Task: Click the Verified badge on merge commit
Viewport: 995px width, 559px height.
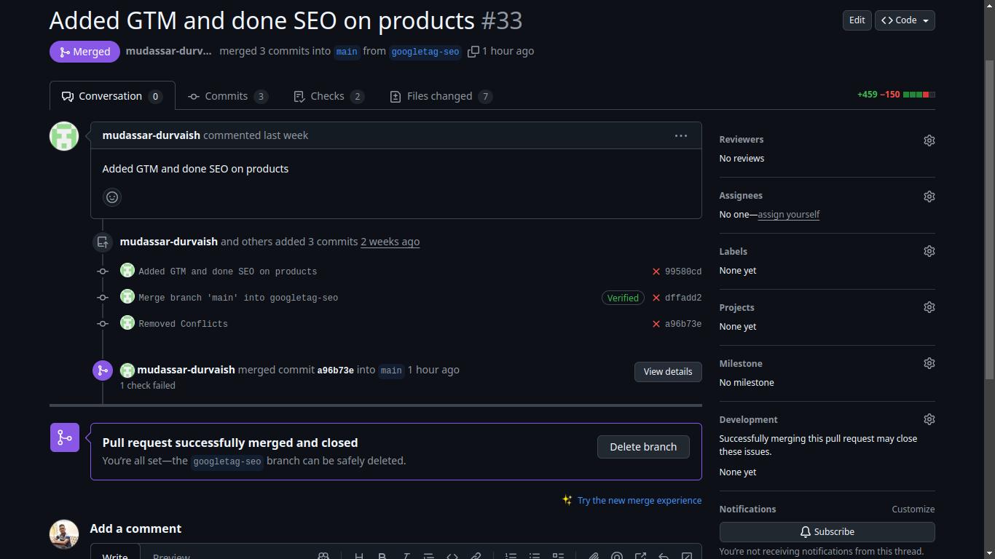Action: click(622, 298)
